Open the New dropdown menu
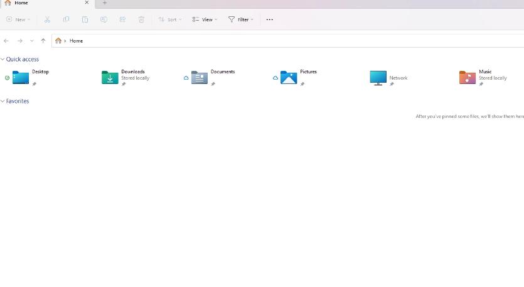The width and height of the screenshot is (524, 287). tap(18, 19)
